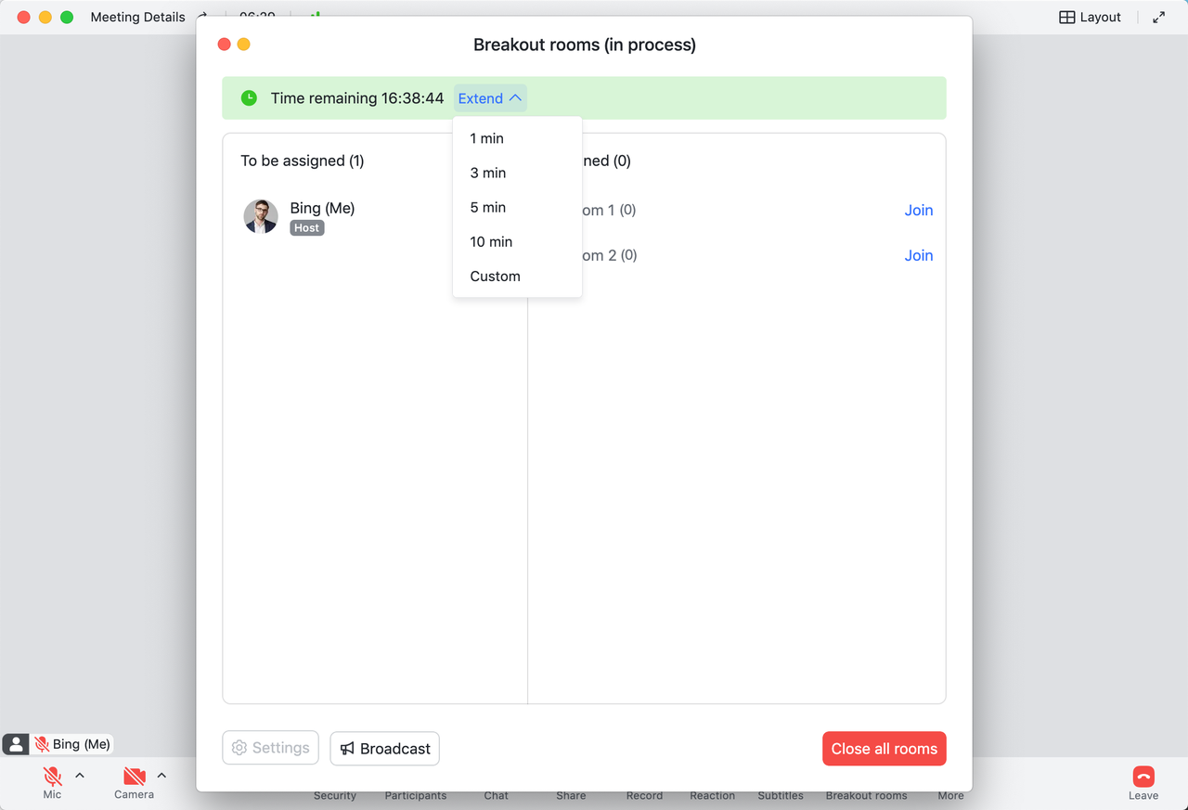Click the green clock timer icon
The width and height of the screenshot is (1188, 810).
[x=249, y=98]
